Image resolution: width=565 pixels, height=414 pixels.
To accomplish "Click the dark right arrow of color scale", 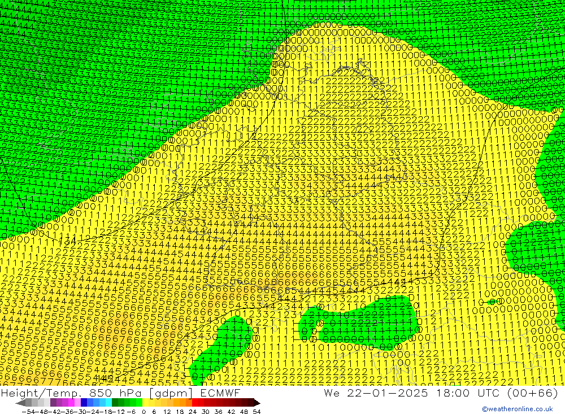I will 257,403.
